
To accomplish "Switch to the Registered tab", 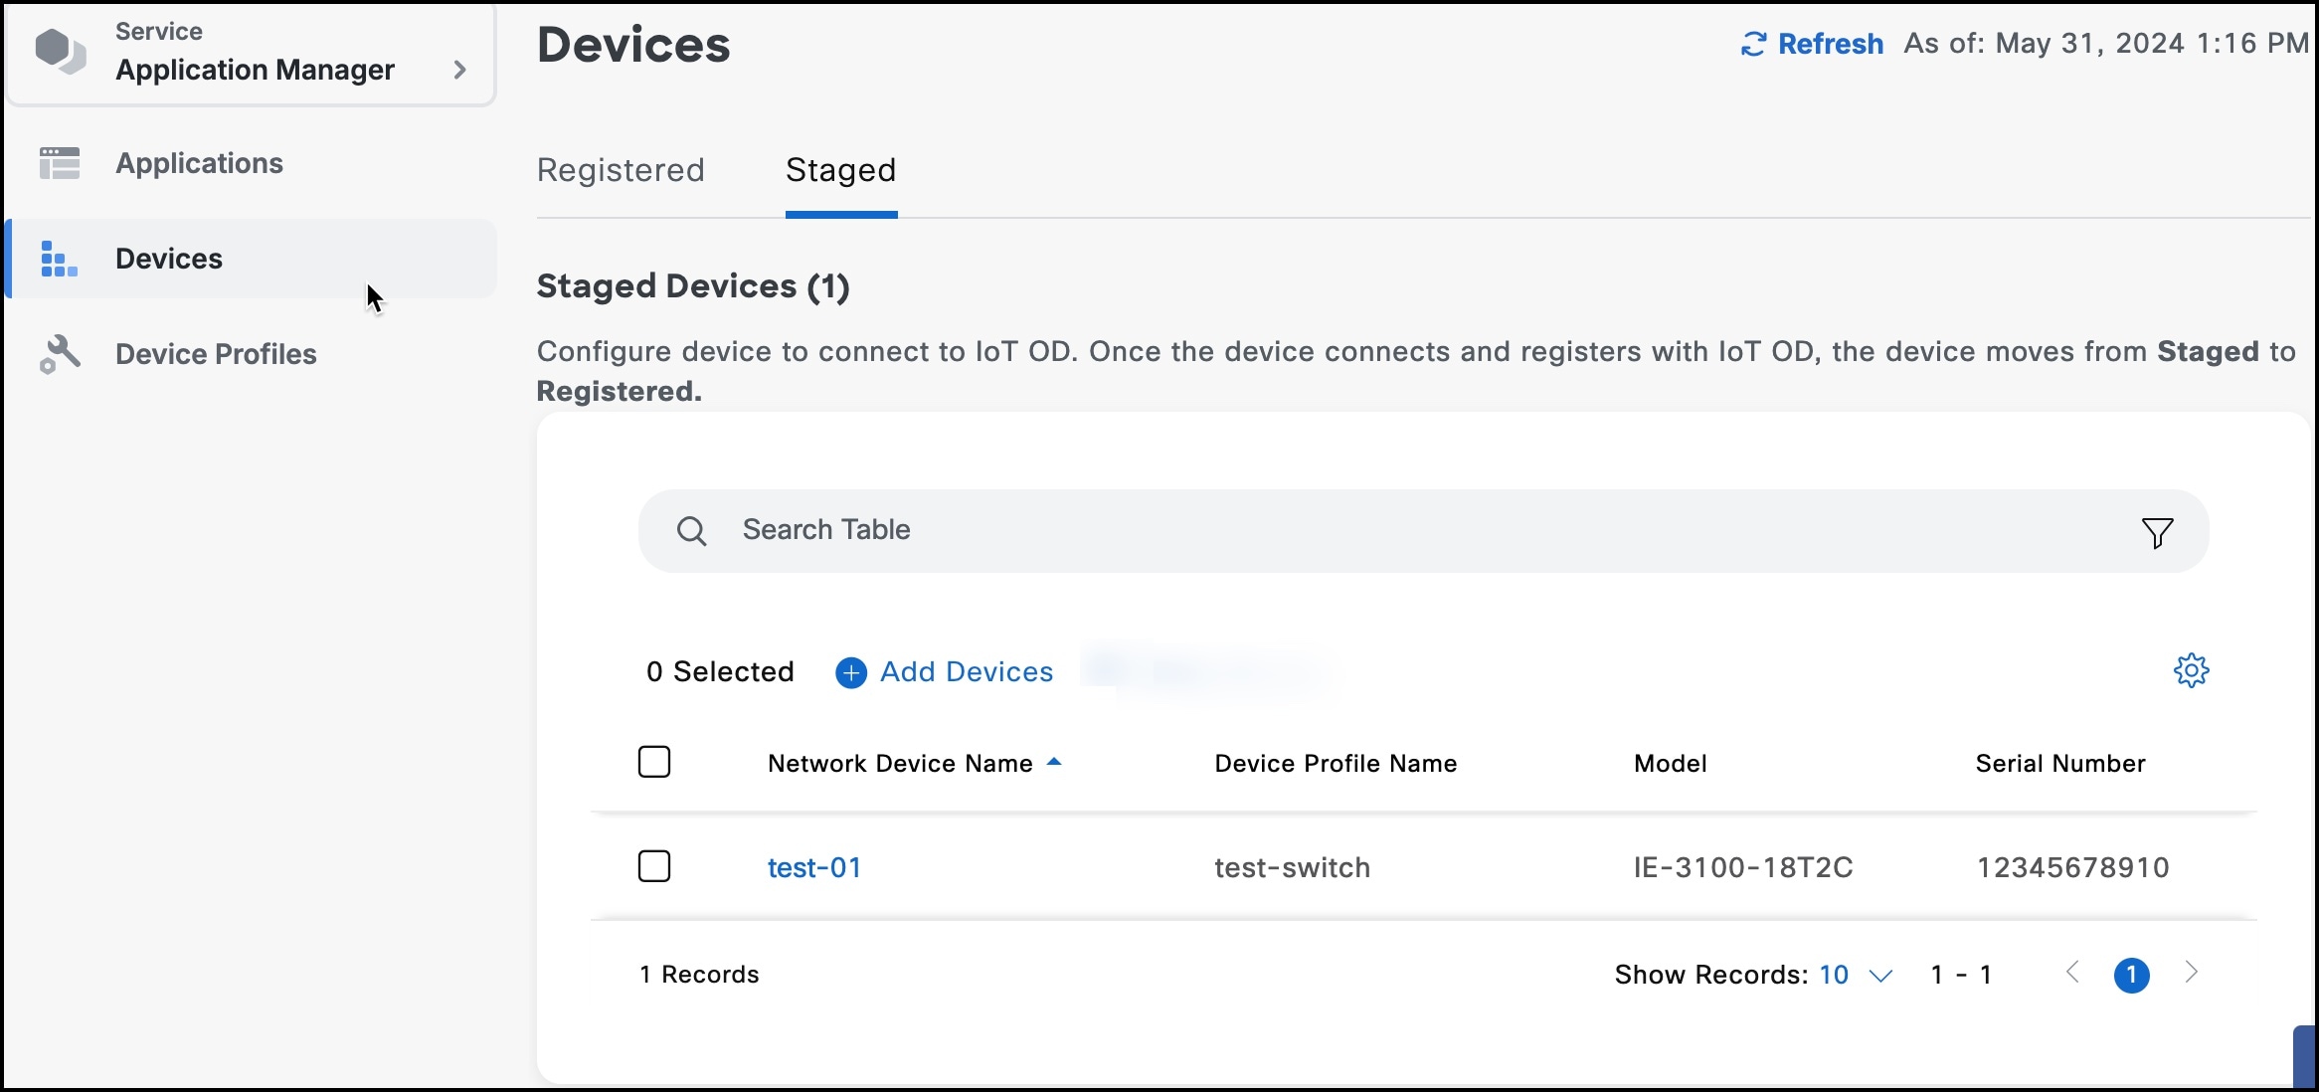I will coord(621,170).
